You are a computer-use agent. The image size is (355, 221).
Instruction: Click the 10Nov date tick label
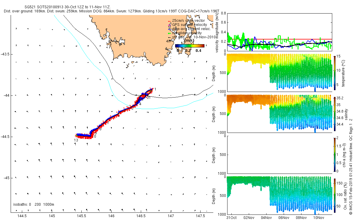click(x=319, y=218)
